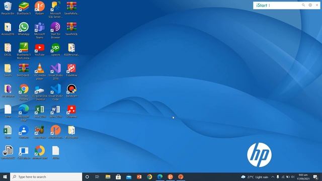322x181 pixels.
Task: Open the weather widget showing 27°C
Action: 255,177
